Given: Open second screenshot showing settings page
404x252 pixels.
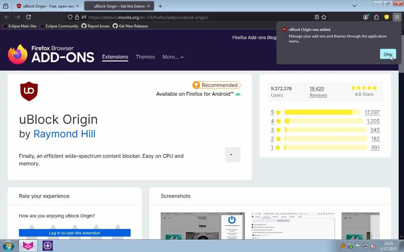Looking at the screenshot, I should (x=293, y=226).
